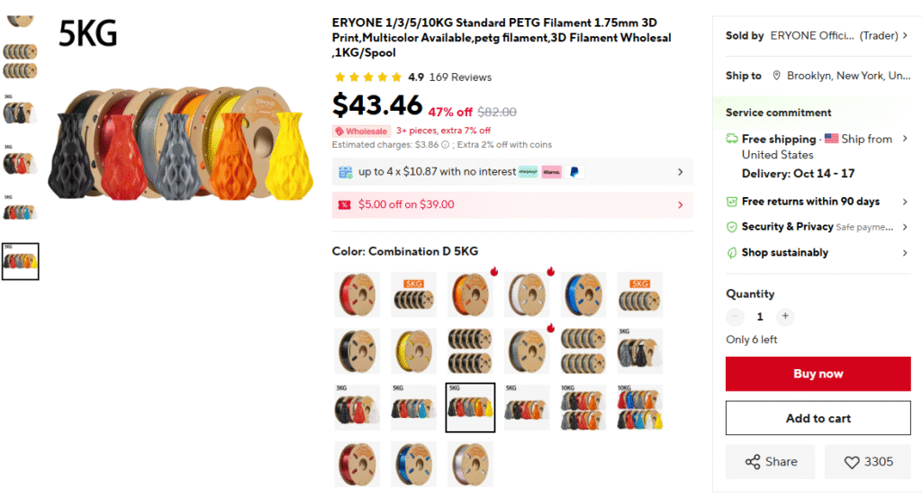Select the white filament spool color option

(x=526, y=294)
